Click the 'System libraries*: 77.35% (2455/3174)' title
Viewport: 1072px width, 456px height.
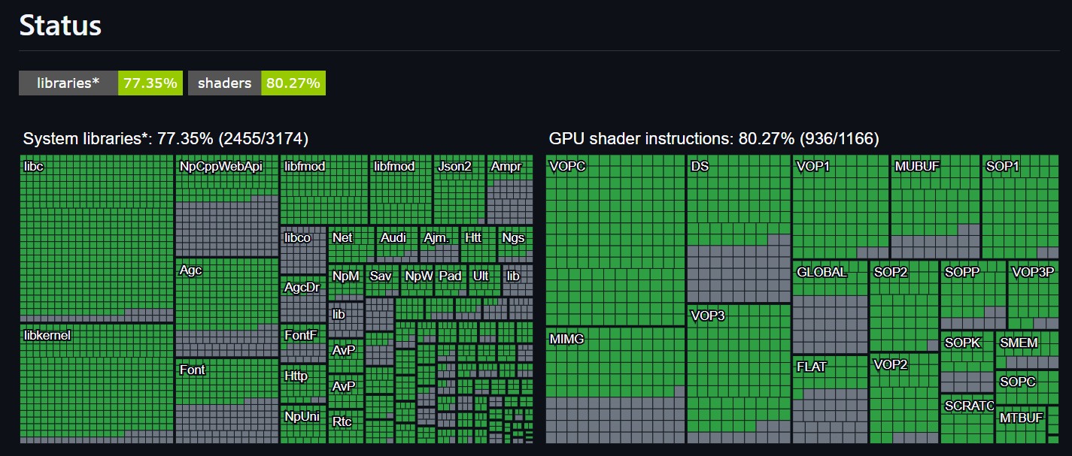coord(166,138)
